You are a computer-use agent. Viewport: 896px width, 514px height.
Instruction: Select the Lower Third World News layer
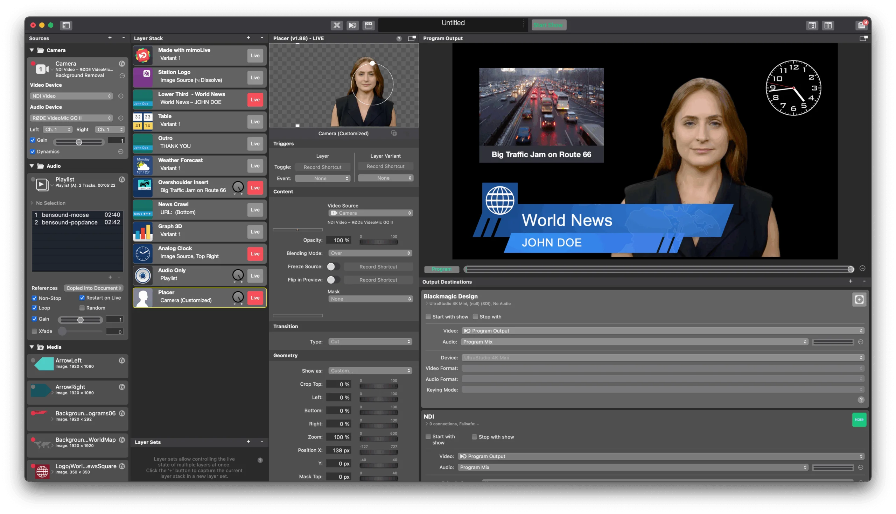pos(199,99)
